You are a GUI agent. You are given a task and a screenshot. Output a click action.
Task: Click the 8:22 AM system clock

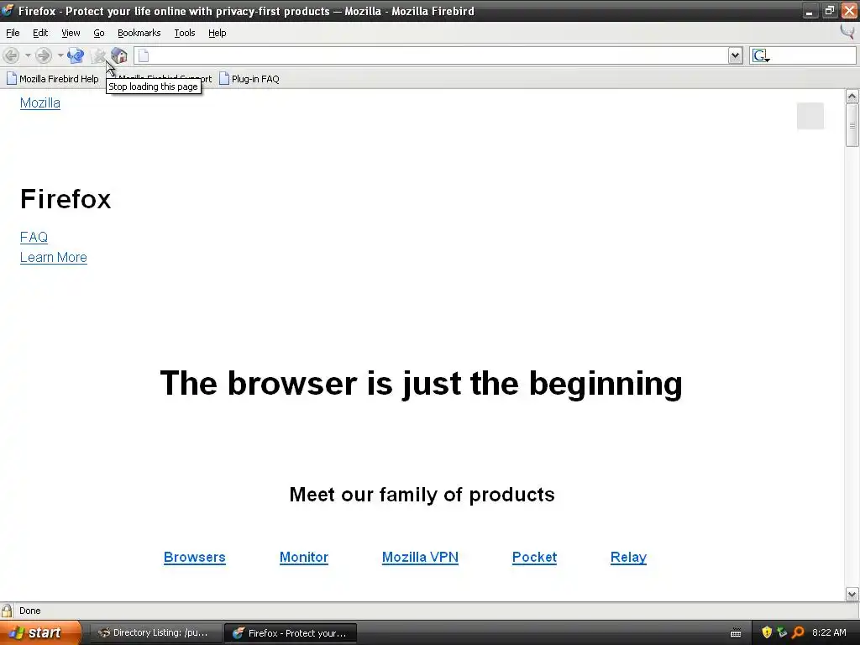click(x=829, y=633)
